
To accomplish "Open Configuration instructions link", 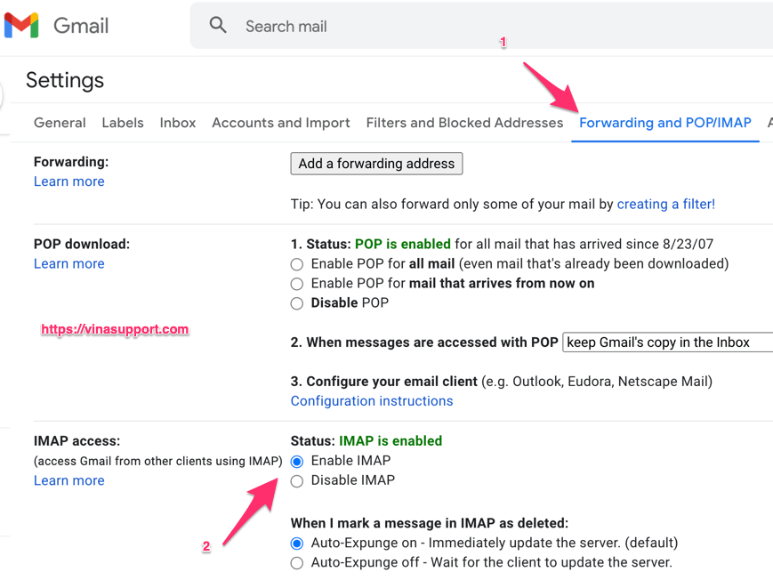I will tap(371, 400).
